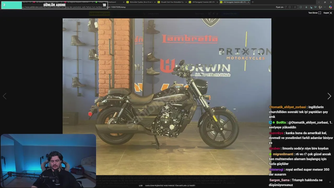Image resolution: width=334 pixels, height=188 pixels.
Task: Click chat username migrenlimanti
Action: (x=283, y=154)
